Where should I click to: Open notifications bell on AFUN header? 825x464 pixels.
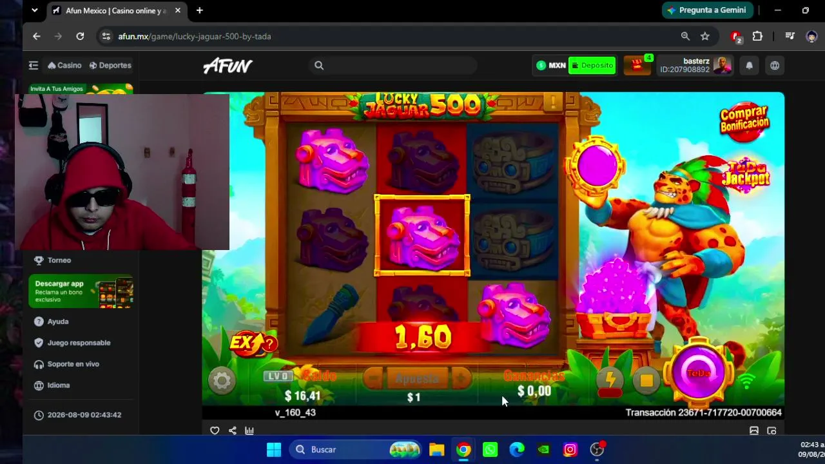click(x=749, y=65)
